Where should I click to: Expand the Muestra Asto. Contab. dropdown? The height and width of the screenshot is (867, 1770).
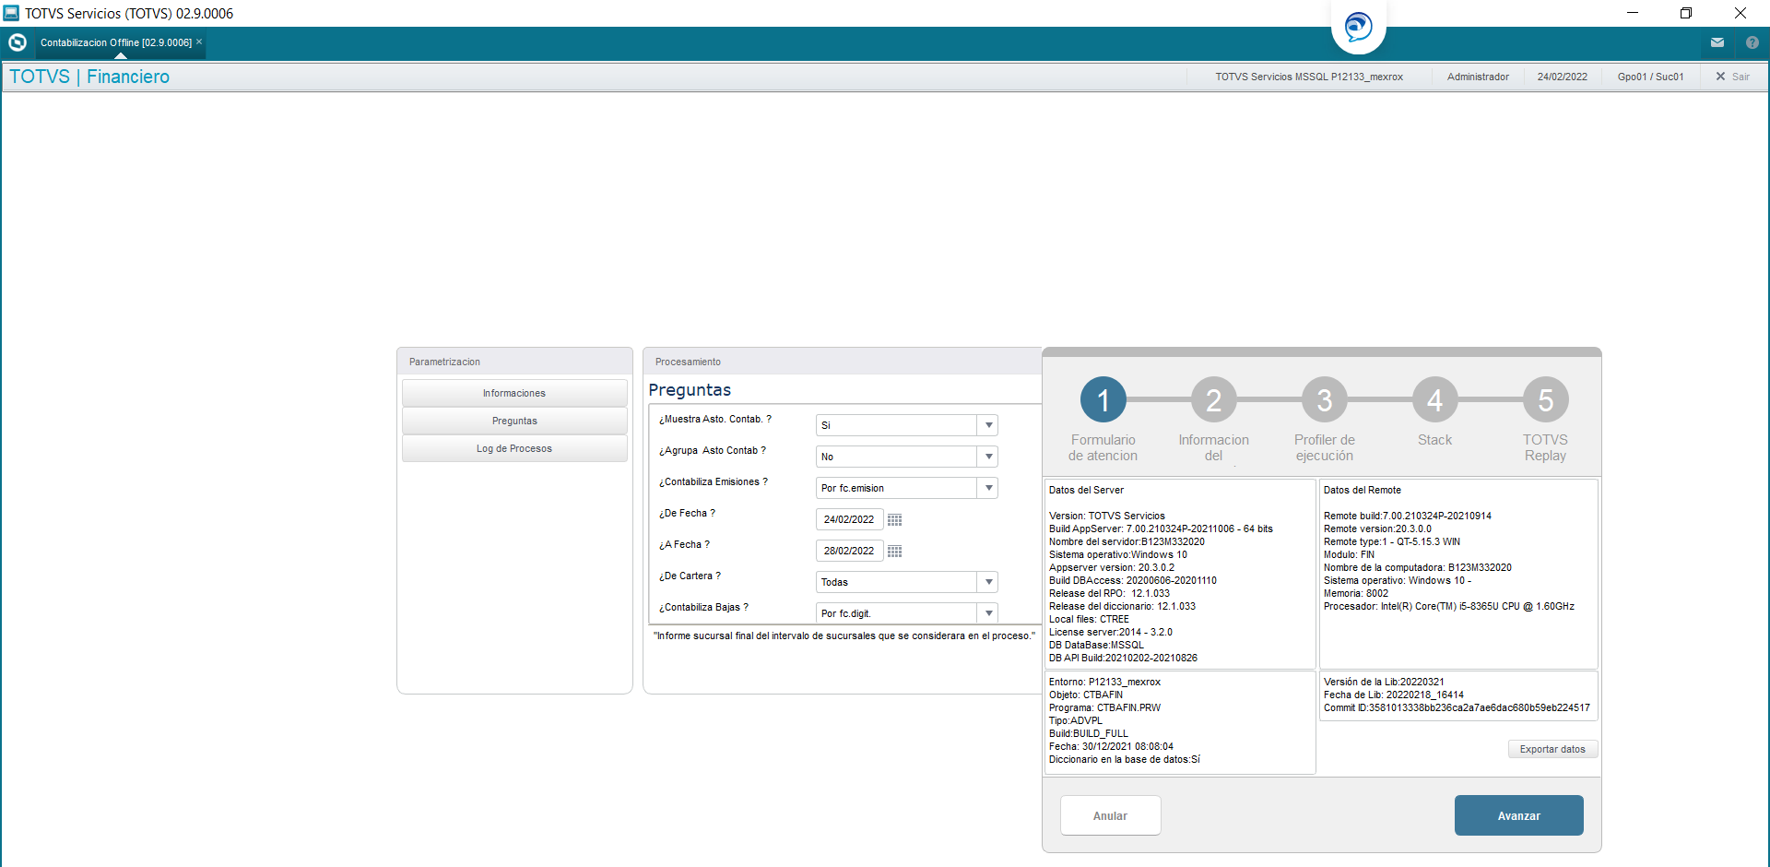click(x=988, y=425)
